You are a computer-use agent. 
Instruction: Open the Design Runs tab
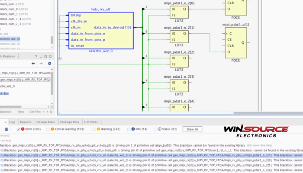click(x=45, y=122)
